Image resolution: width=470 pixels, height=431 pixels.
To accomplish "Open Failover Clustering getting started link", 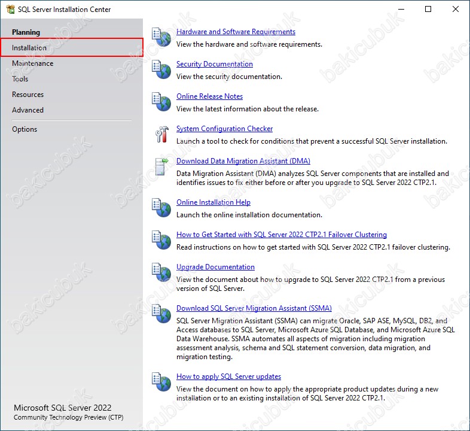I will point(281,235).
